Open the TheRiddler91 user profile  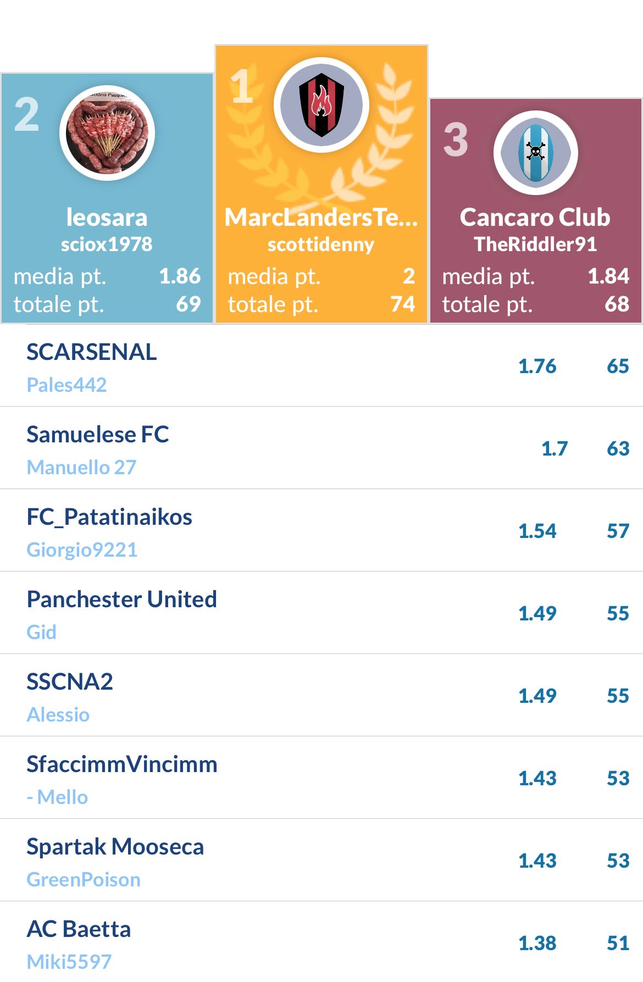[536, 245]
